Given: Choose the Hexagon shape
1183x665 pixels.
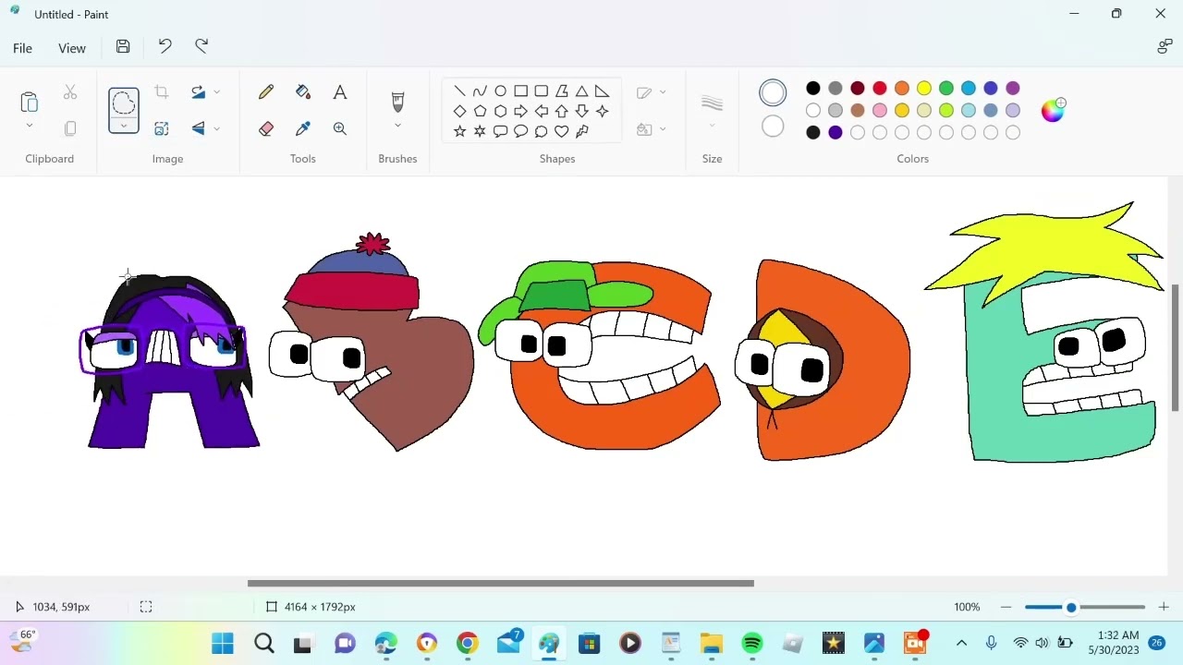Looking at the screenshot, I should (500, 111).
